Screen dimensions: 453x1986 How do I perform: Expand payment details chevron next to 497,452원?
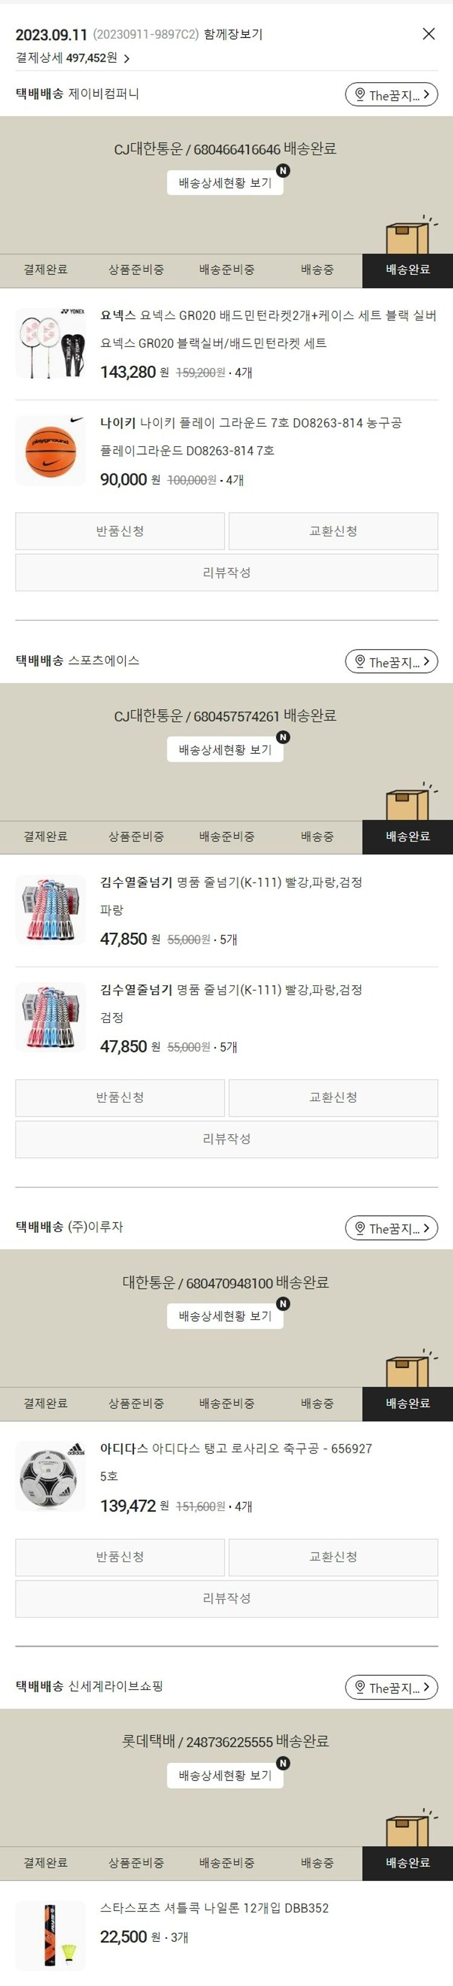click(127, 59)
